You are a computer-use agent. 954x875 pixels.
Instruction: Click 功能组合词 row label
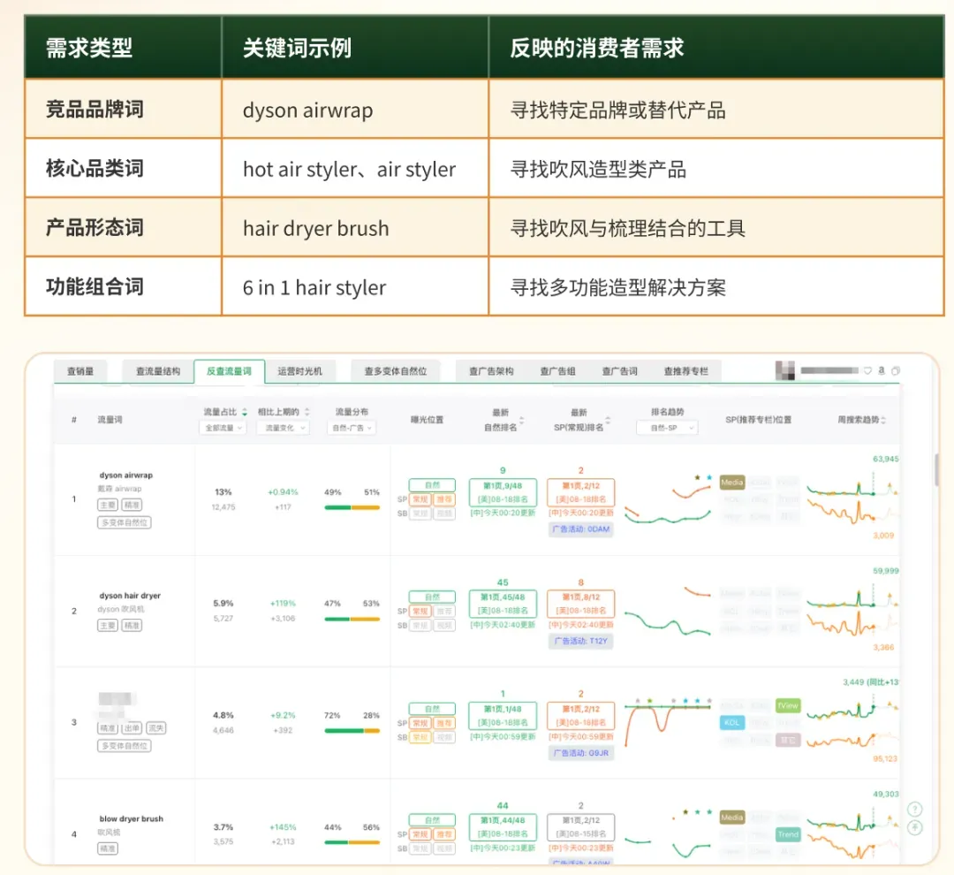pos(95,286)
